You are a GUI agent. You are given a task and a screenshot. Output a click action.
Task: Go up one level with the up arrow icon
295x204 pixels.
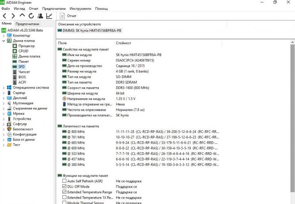22,16
